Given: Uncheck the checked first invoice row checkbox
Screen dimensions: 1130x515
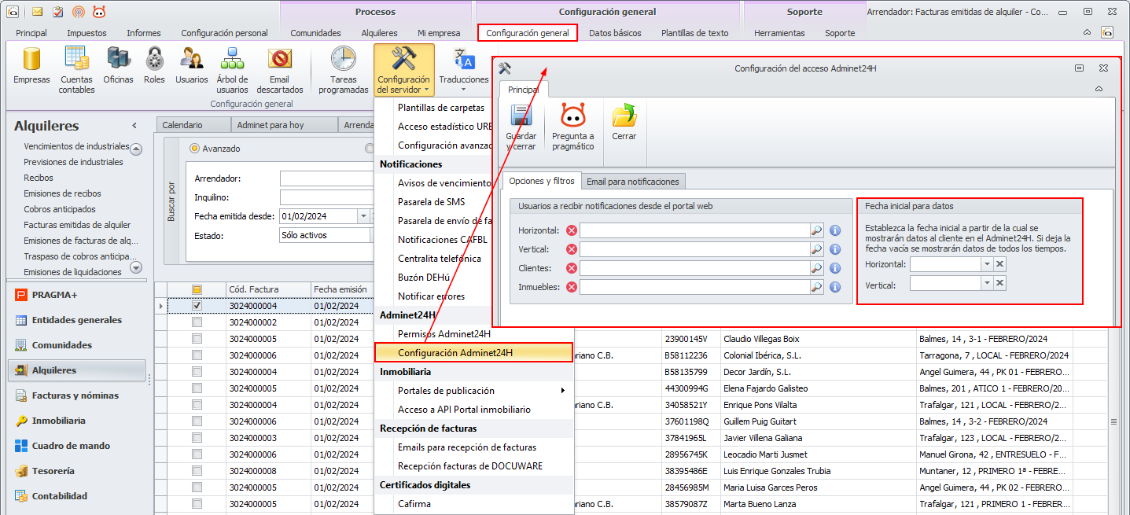Looking at the screenshot, I should 197,306.
